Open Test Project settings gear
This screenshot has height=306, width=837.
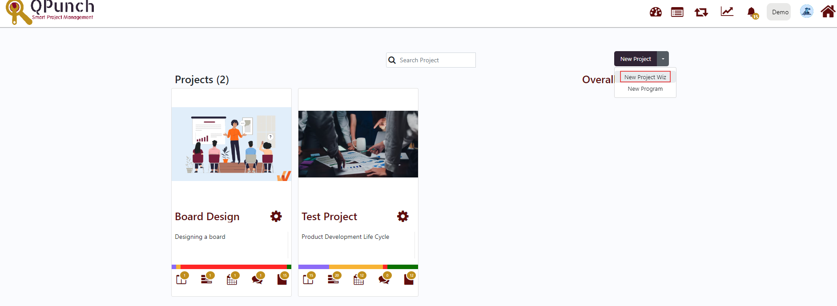click(403, 216)
